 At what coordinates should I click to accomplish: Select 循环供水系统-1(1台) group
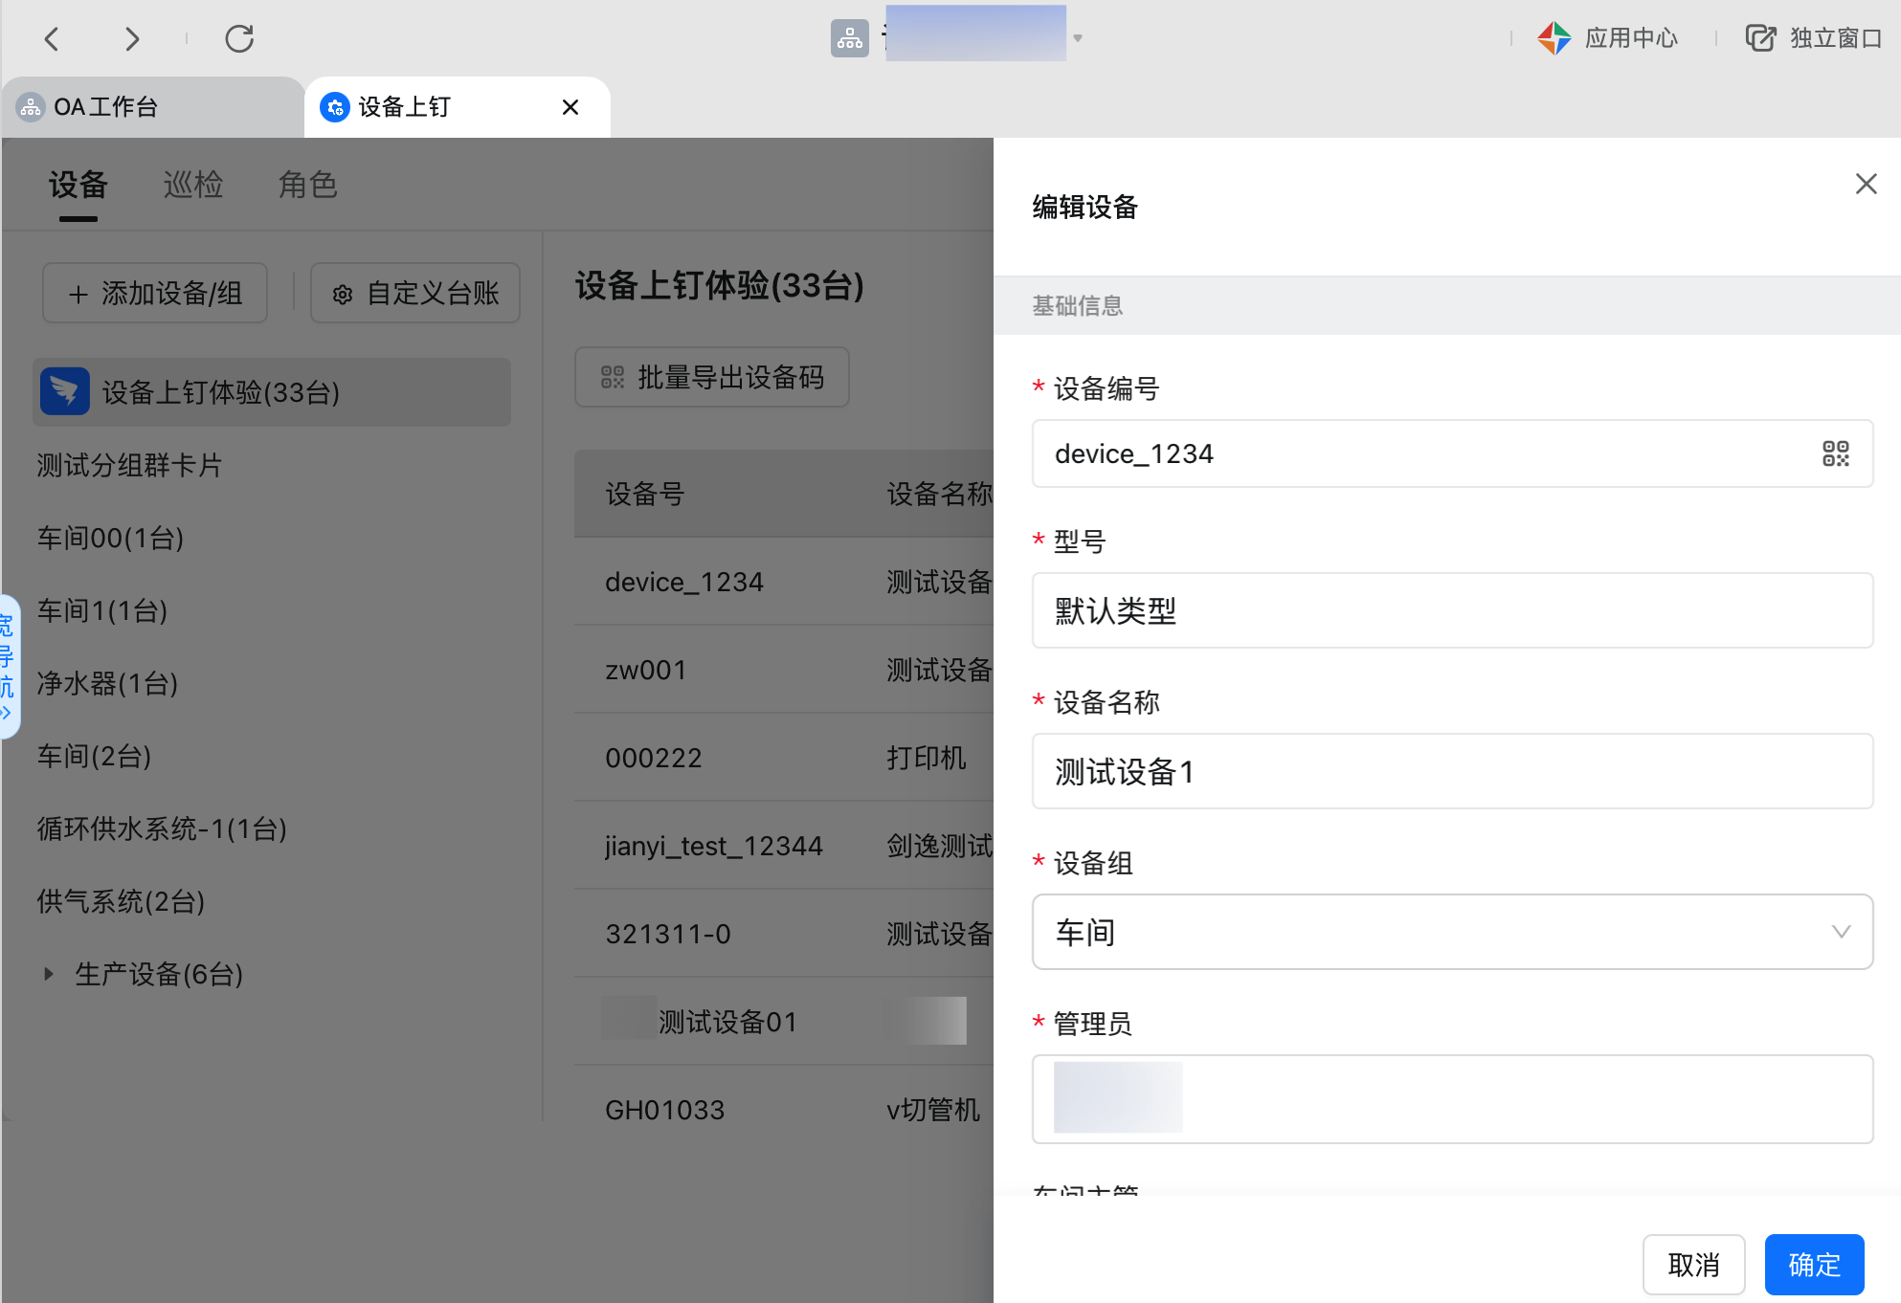click(162, 829)
